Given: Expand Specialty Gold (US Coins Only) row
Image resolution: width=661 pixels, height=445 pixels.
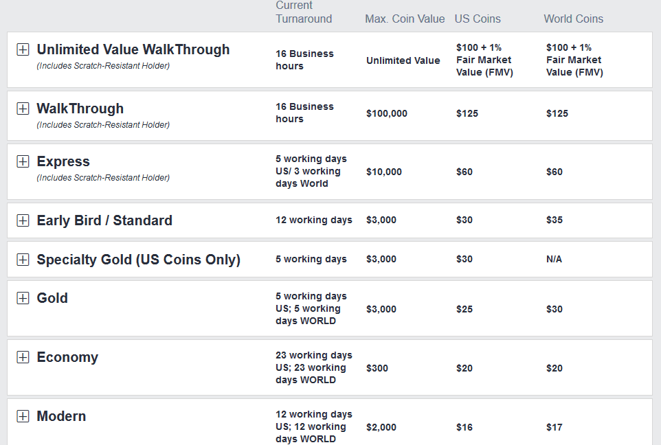Looking at the screenshot, I should pos(23,260).
